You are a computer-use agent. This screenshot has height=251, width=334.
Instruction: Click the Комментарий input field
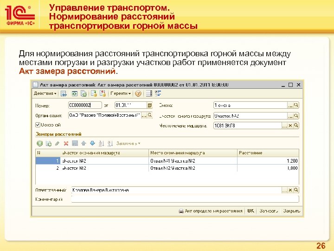185,199
